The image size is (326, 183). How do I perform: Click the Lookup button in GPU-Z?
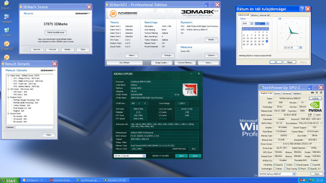(315, 98)
